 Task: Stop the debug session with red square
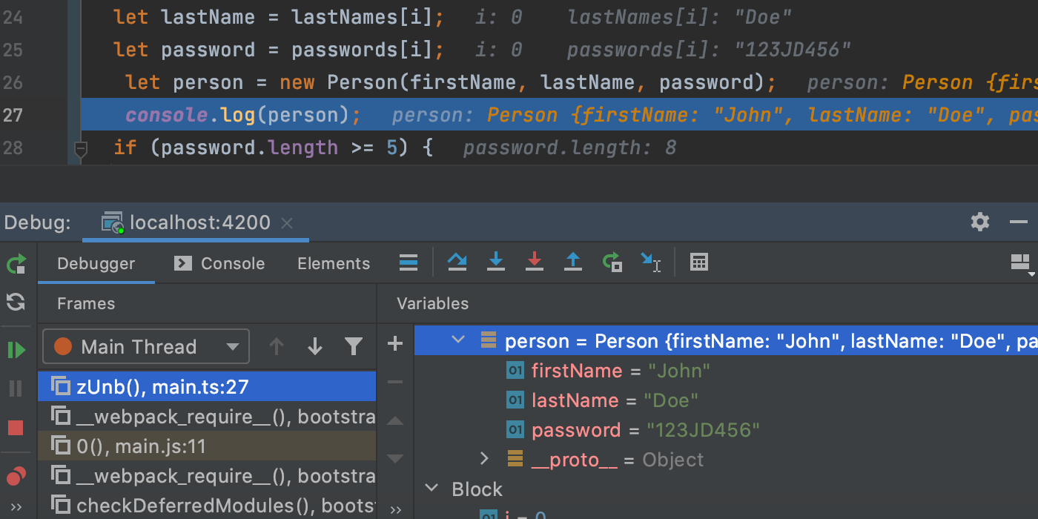[16, 428]
